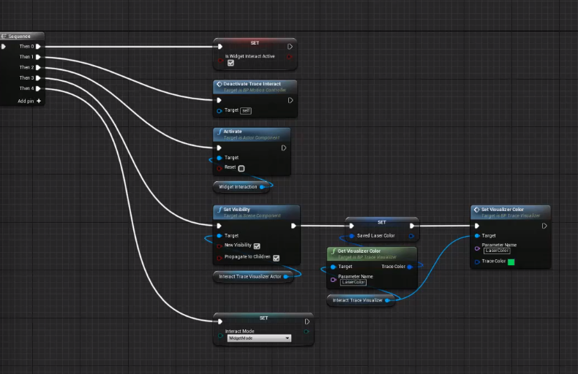Select the Set Visualizer Color node header

click(x=511, y=212)
